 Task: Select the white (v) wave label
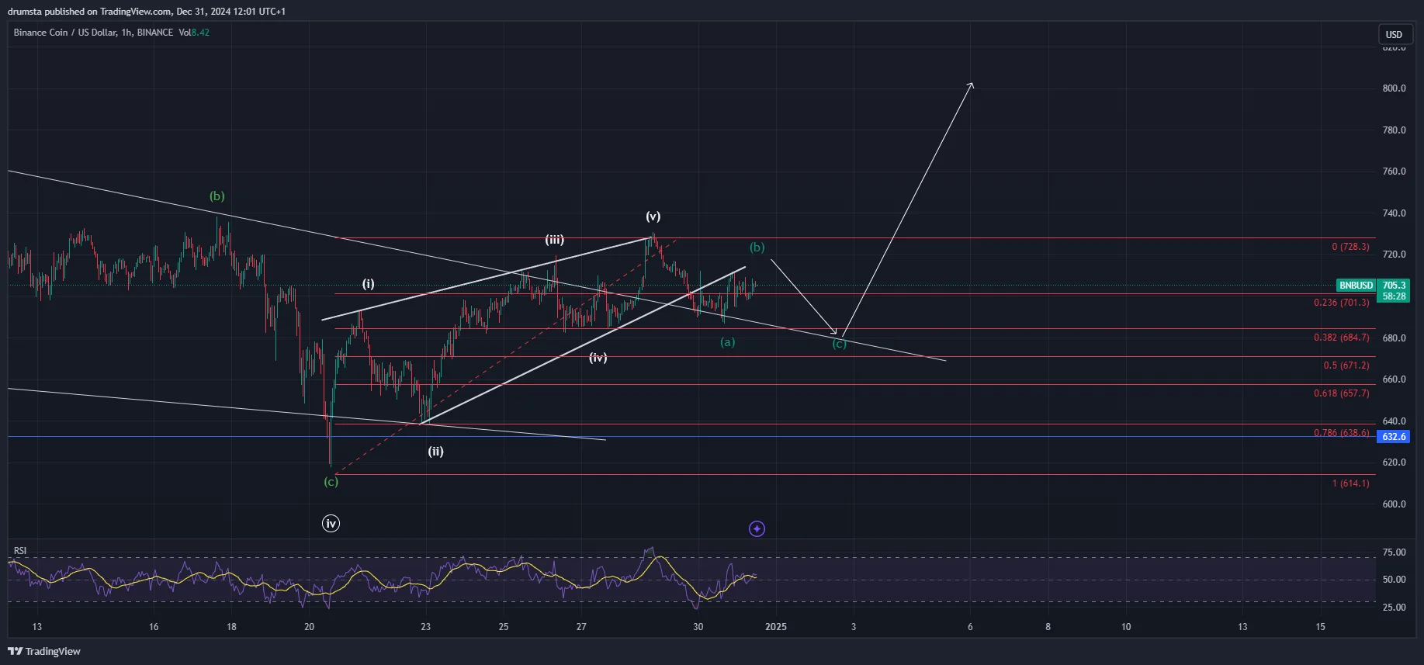tap(653, 216)
